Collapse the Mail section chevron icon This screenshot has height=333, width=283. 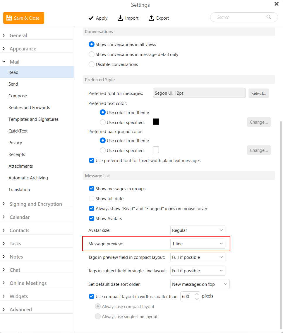pyautogui.click(x=4, y=62)
